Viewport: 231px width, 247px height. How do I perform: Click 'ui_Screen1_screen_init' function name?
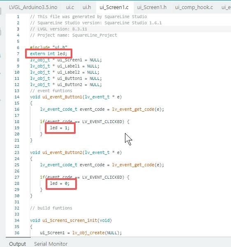point(69,220)
